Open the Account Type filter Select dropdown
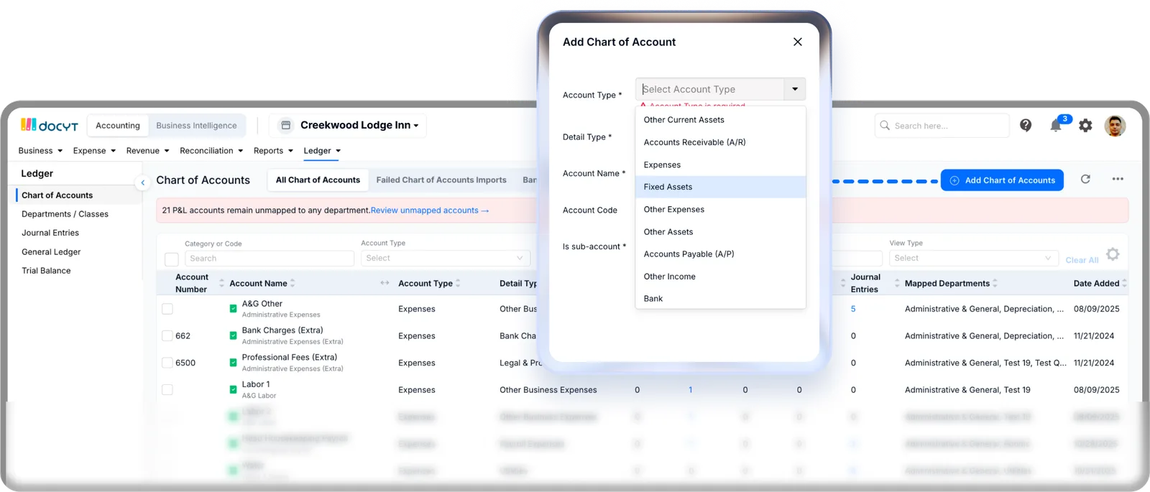Image resolution: width=1150 pixels, height=492 pixels. tap(445, 258)
